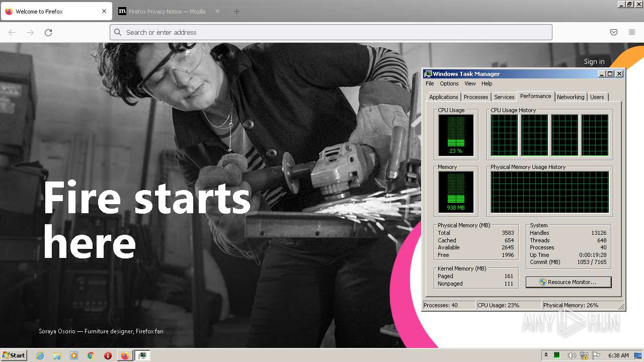The image size is (644, 362).
Task: Open the Save to Pocket icon
Action: [x=614, y=32]
